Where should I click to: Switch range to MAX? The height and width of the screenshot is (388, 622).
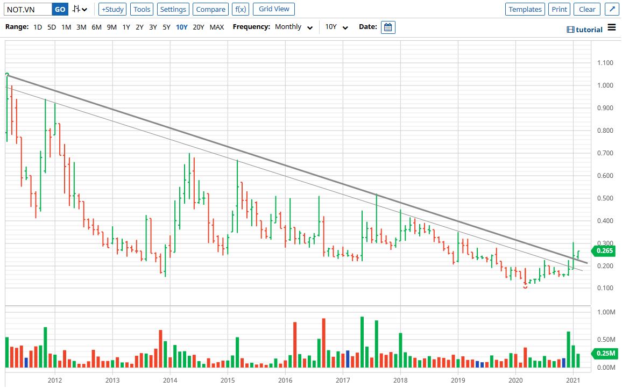(x=217, y=27)
